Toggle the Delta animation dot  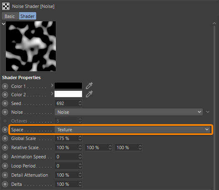point(5,184)
